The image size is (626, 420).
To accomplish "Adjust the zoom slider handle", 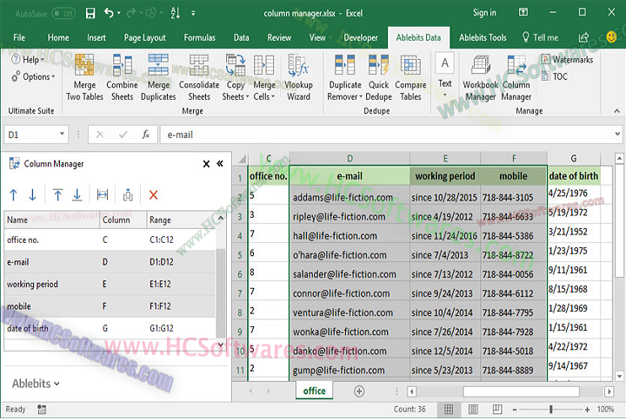I will coord(551,410).
